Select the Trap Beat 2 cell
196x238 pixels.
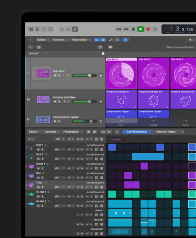[154, 73]
